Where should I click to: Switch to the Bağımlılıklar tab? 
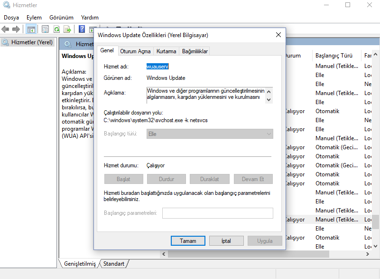point(195,51)
